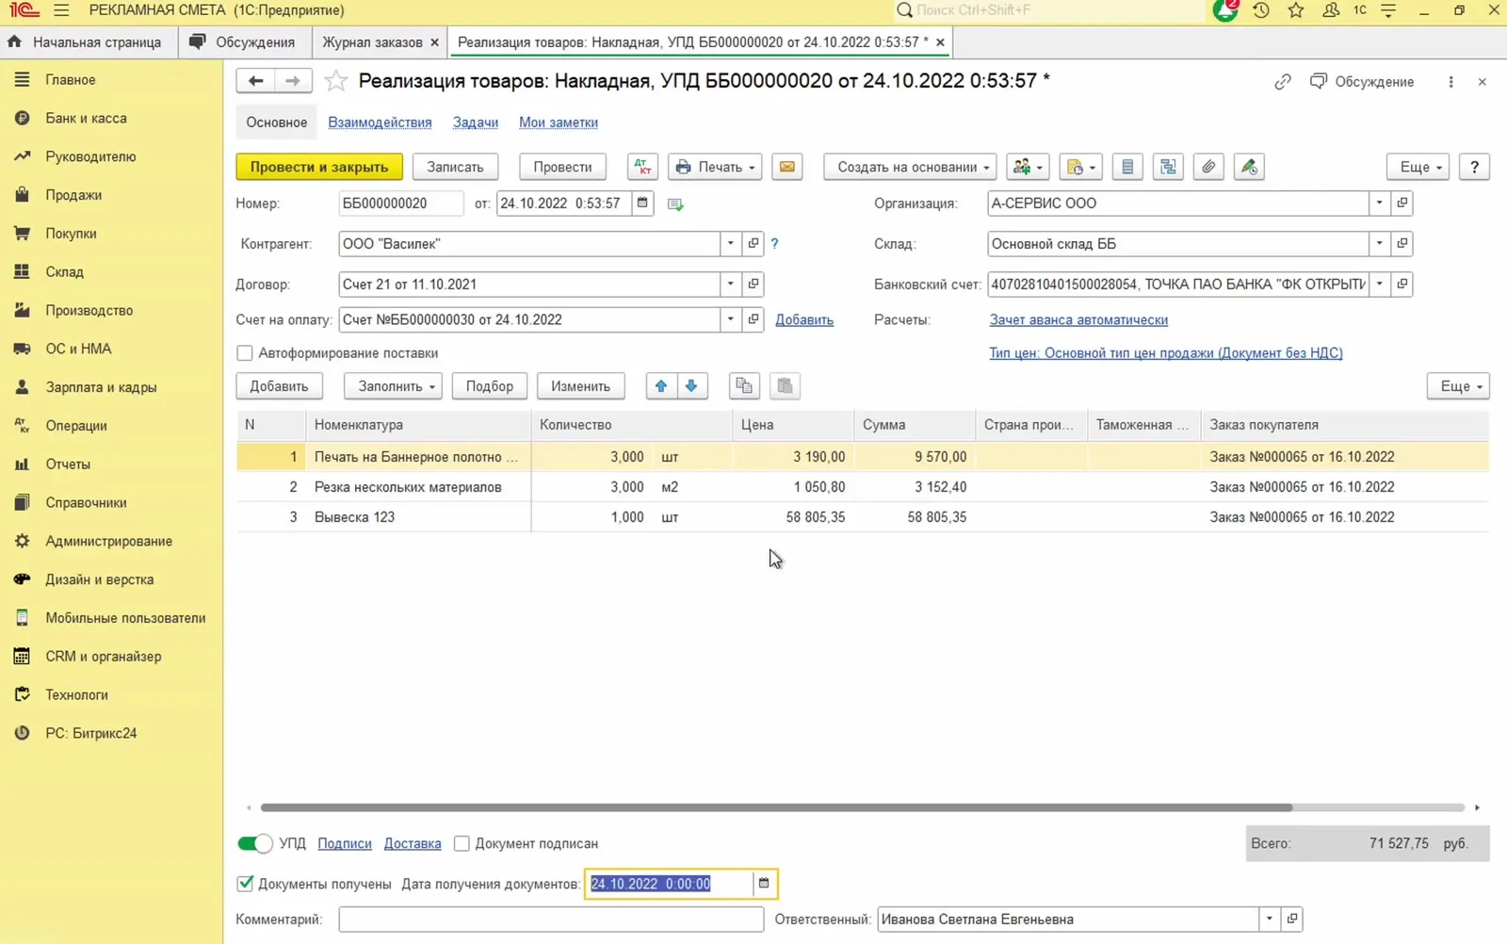The height and width of the screenshot is (944, 1507).
Task: Click Подбор button
Action: click(490, 386)
